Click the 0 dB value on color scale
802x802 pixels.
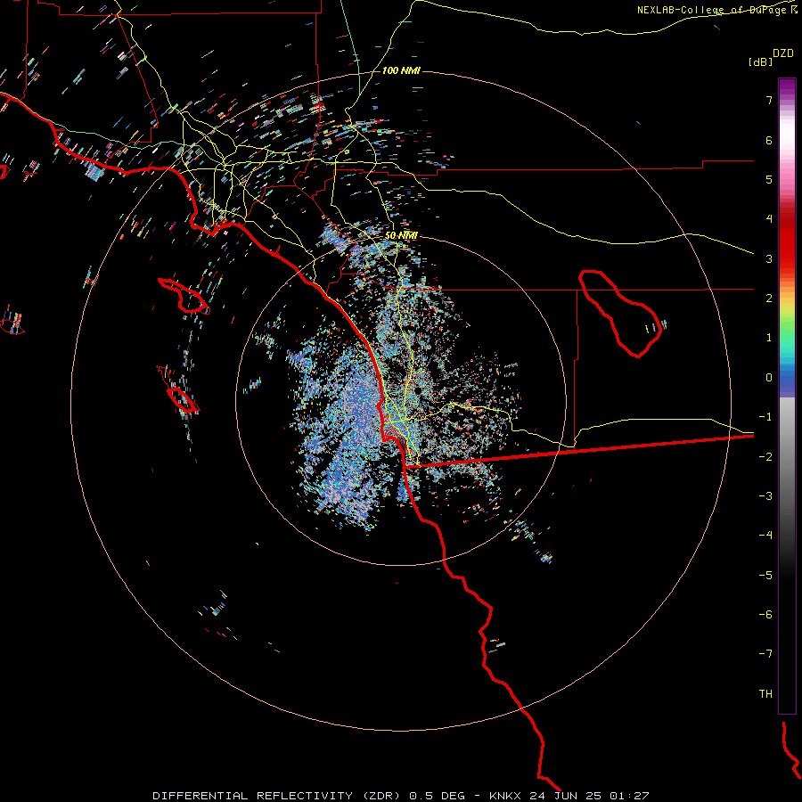769,378
